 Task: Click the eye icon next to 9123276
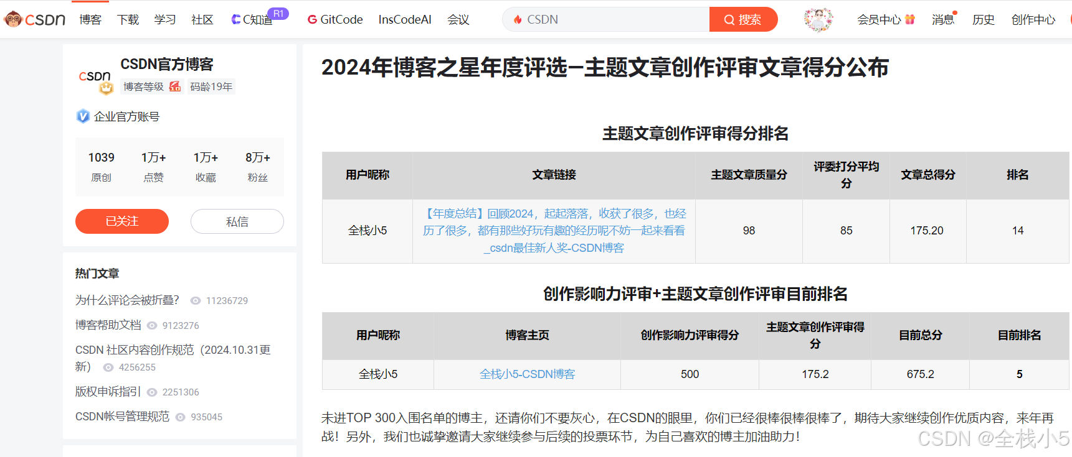click(152, 326)
